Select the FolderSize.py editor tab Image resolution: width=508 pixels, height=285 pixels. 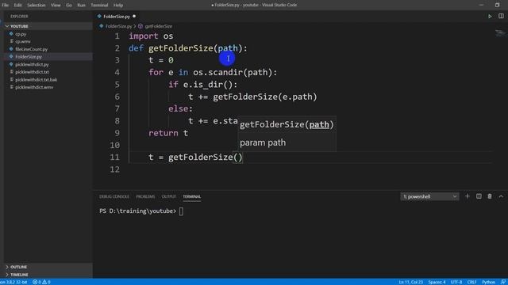[x=117, y=16]
